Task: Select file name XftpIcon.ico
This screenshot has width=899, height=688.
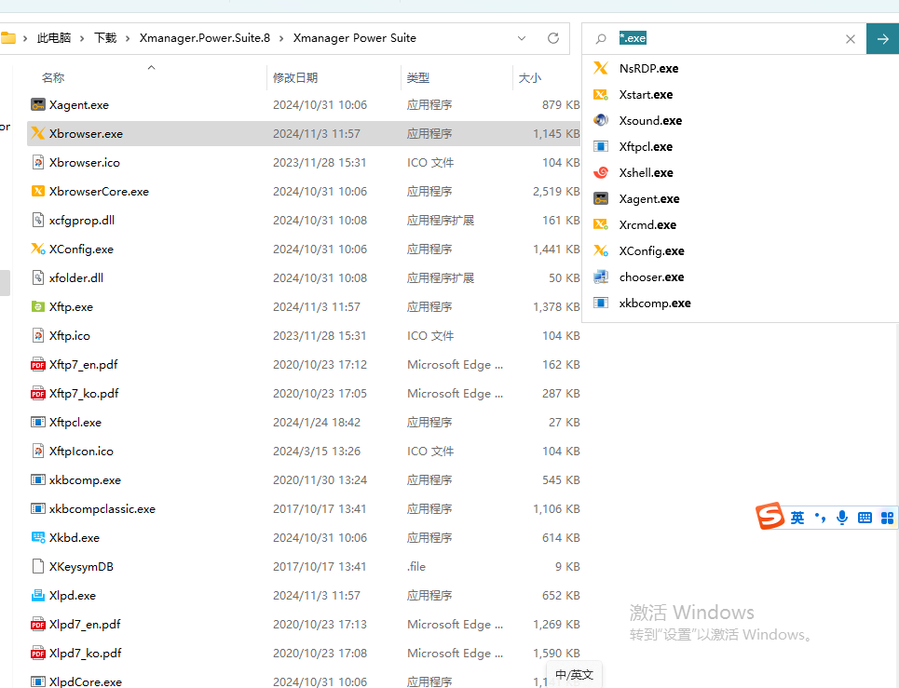Action: click(81, 451)
